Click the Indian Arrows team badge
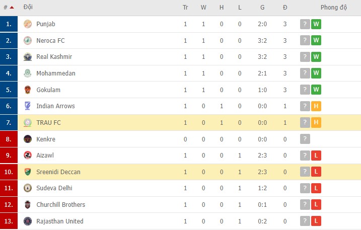Image resolution: width=361 pixels, height=230 pixels. (28, 106)
